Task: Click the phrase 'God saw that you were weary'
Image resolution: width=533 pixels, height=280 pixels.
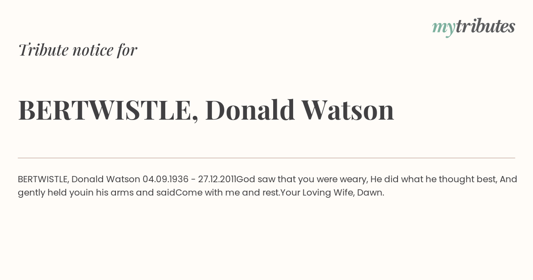Action: pos(302,179)
